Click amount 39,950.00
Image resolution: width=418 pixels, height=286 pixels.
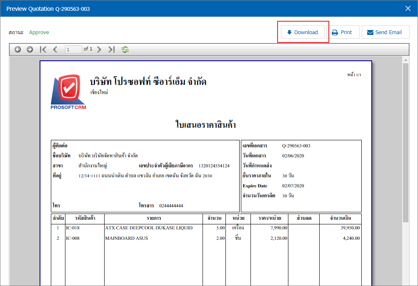[350, 228]
